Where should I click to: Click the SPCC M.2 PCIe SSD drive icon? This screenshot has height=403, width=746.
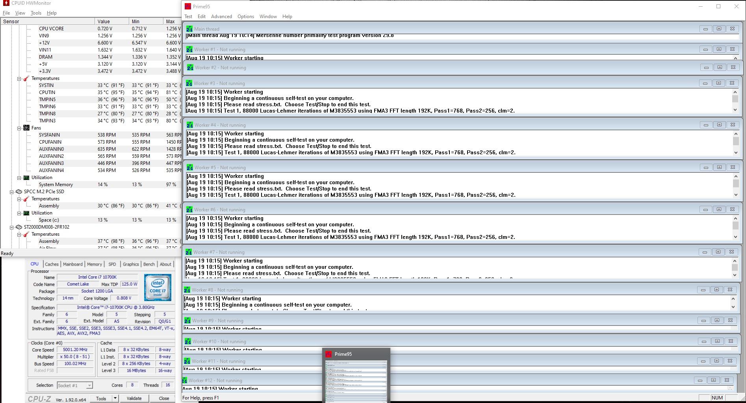pos(19,192)
